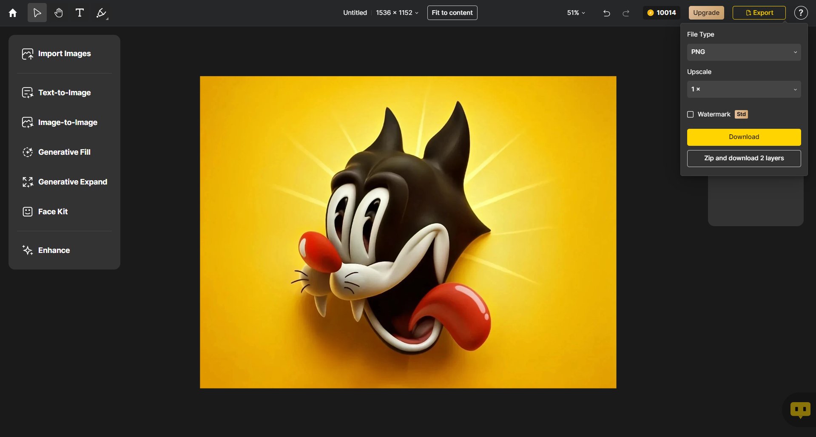
Task: Click the Face Kit icon
Action: coord(28,212)
